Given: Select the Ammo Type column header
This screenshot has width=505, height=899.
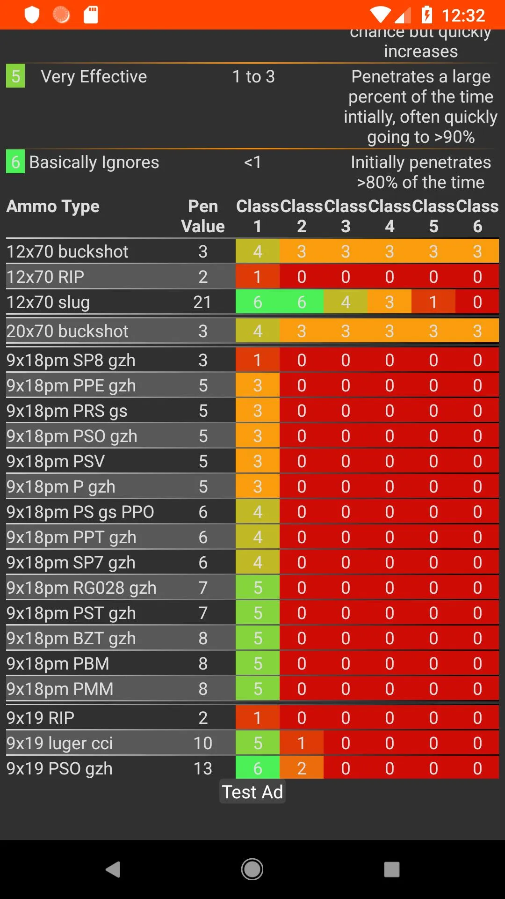Looking at the screenshot, I should pos(53,206).
